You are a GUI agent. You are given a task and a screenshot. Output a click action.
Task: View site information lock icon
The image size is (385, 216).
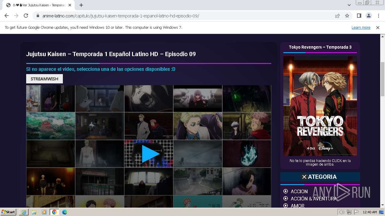coord(38,16)
